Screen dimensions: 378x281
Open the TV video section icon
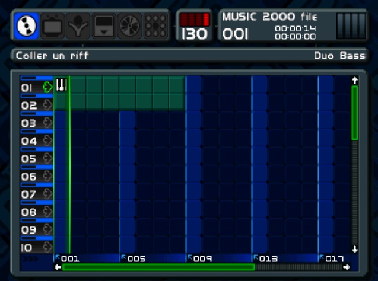pyautogui.click(x=52, y=26)
